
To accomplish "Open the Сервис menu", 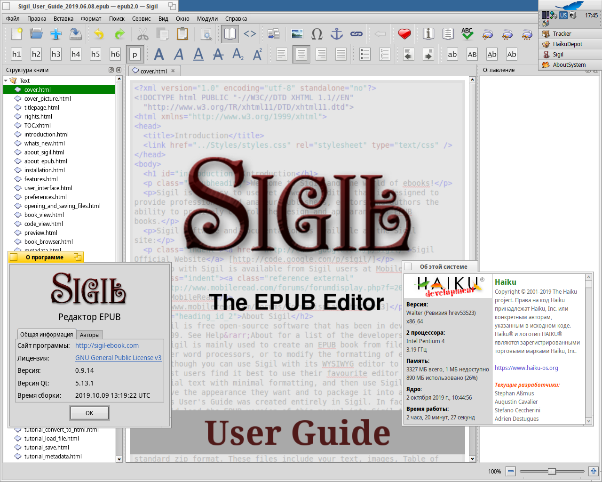I will tap(141, 19).
